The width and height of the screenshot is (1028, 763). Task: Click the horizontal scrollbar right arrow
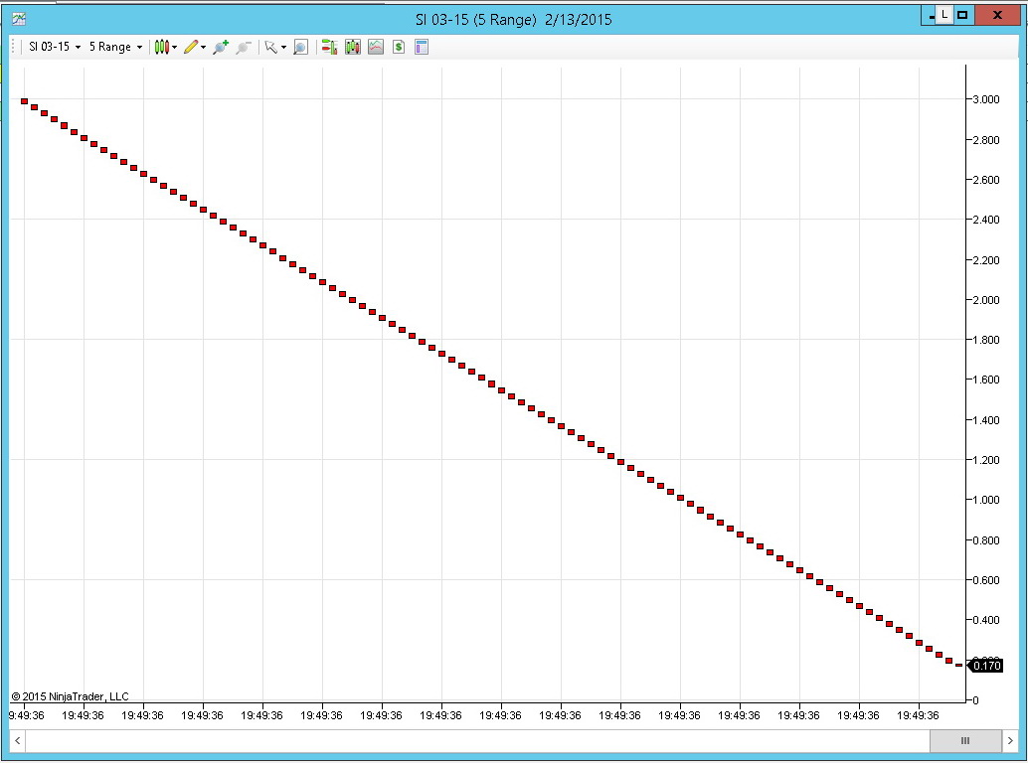click(1010, 741)
